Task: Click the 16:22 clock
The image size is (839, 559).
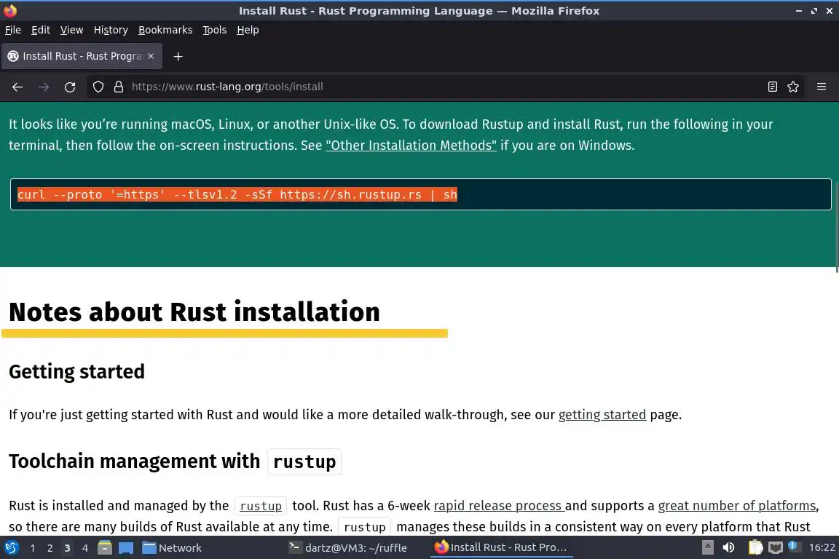Action: click(x=822, y=548)
